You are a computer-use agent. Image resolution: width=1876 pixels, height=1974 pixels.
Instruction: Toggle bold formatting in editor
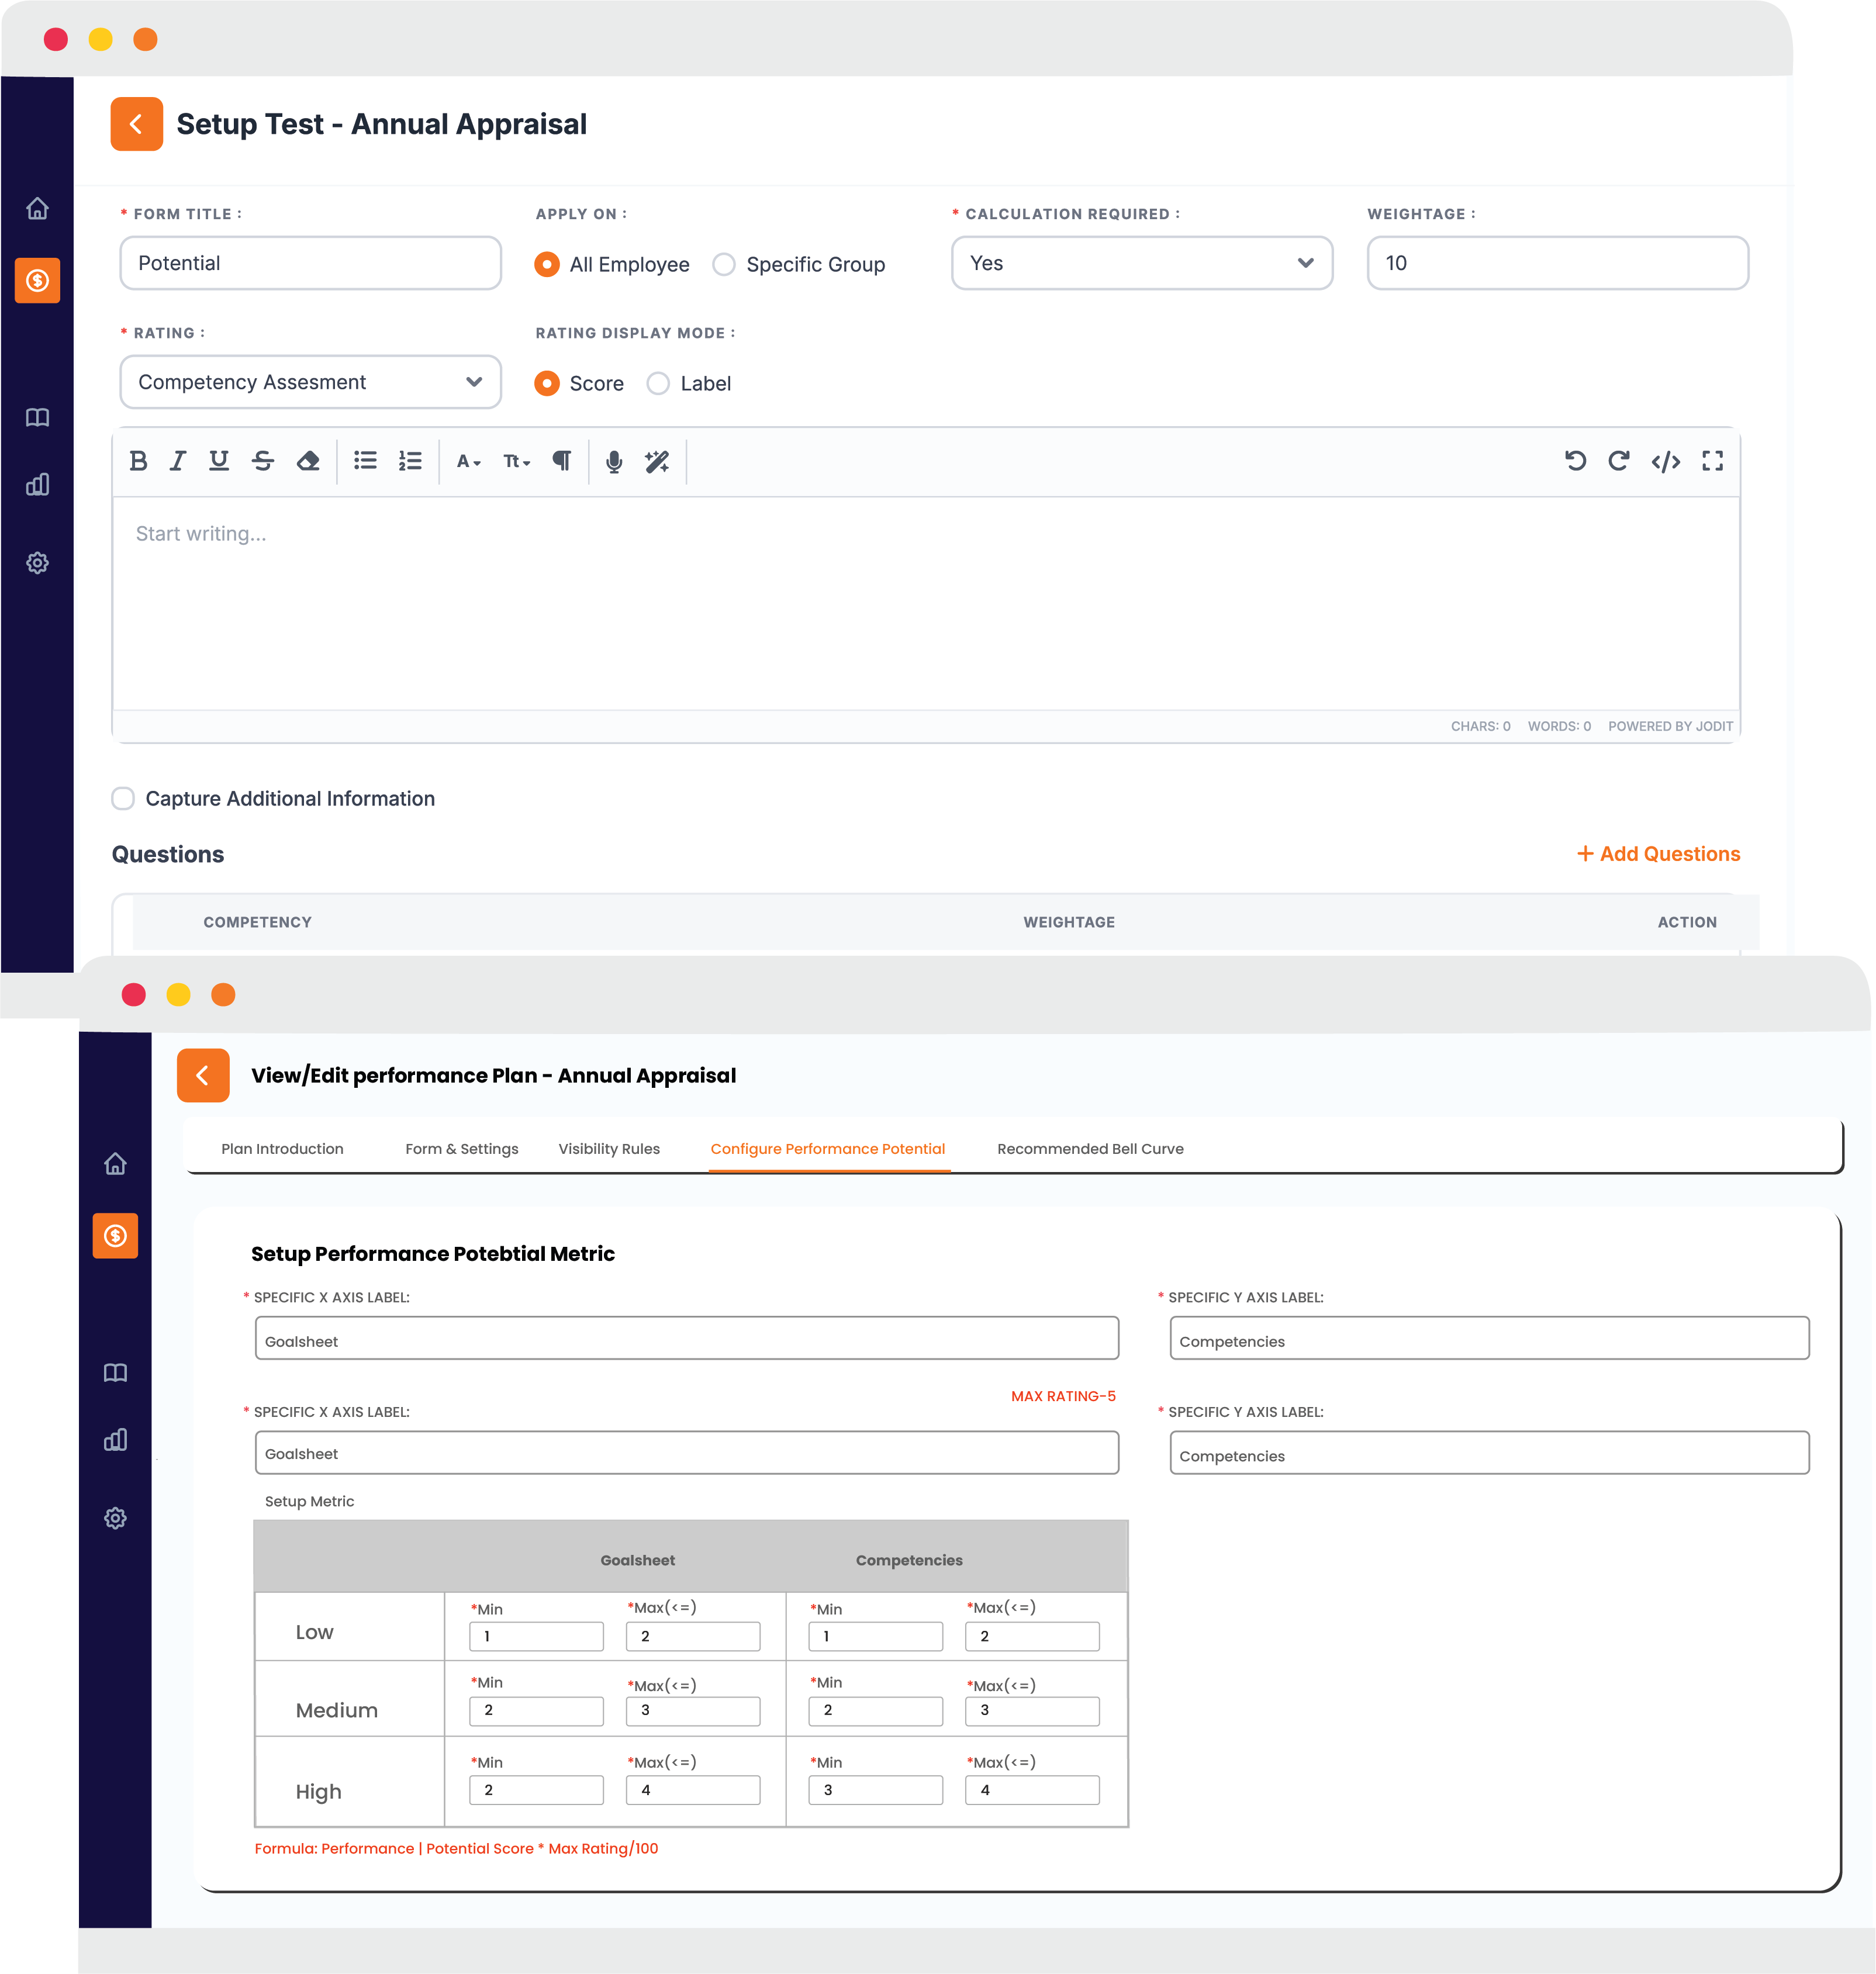[138, 461]
